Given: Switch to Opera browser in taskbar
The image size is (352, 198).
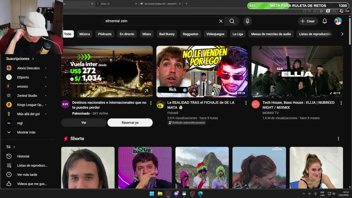Looking at the screenshot, I should (168, 194).
